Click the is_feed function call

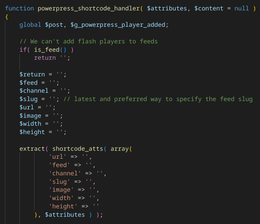[x=47, y=50]
